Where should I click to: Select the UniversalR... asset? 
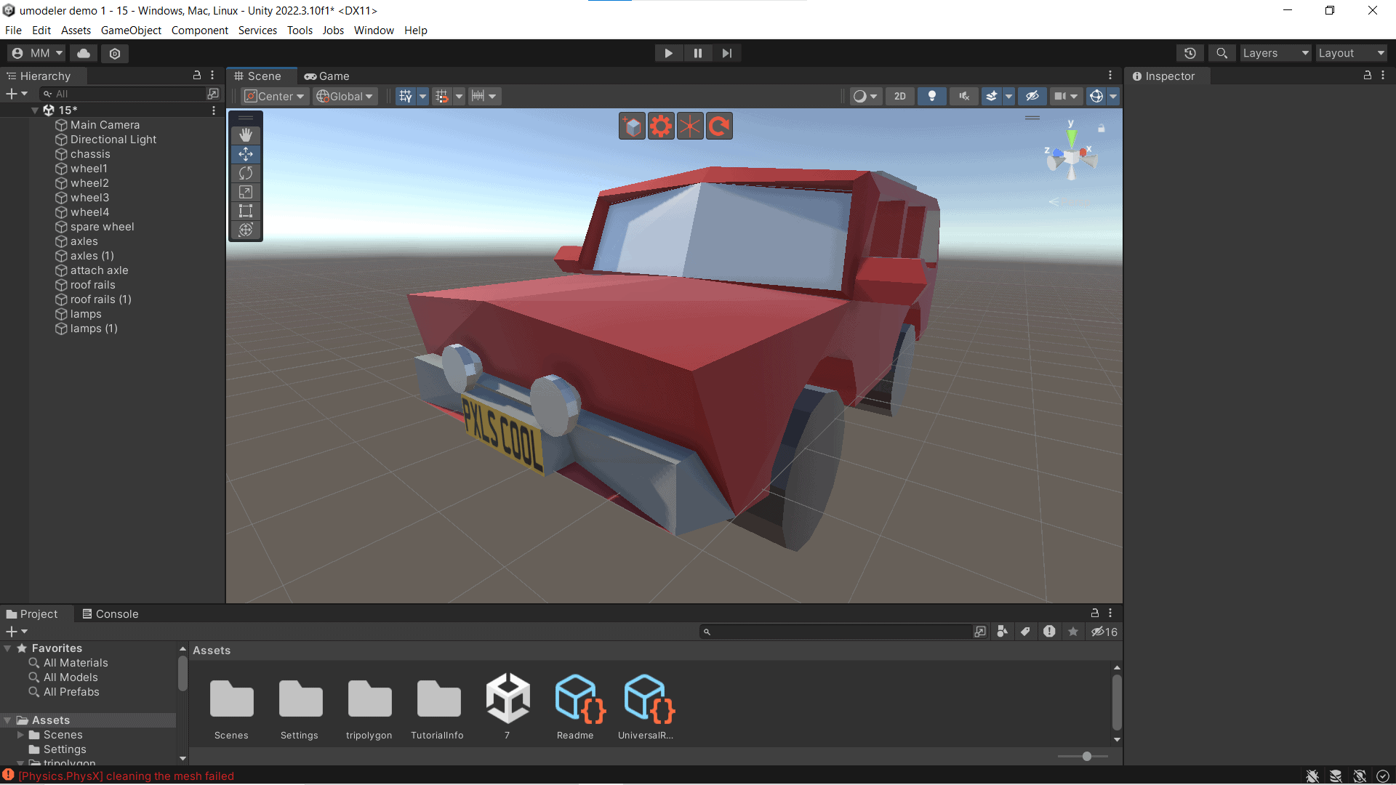(646, 706)
